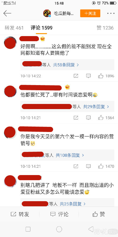Follow the account with +关注 button

[90, 13]
